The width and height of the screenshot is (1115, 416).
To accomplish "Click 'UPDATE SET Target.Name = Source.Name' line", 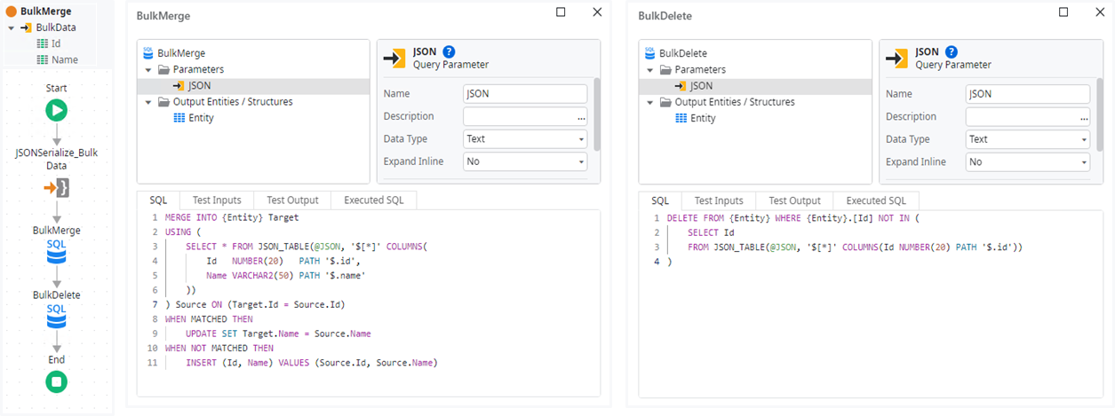I will tap(278, 334).
